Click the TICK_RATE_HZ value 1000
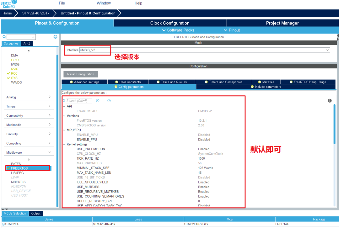Viewport: 339px width, 228px height. click(x=202, y=158)
